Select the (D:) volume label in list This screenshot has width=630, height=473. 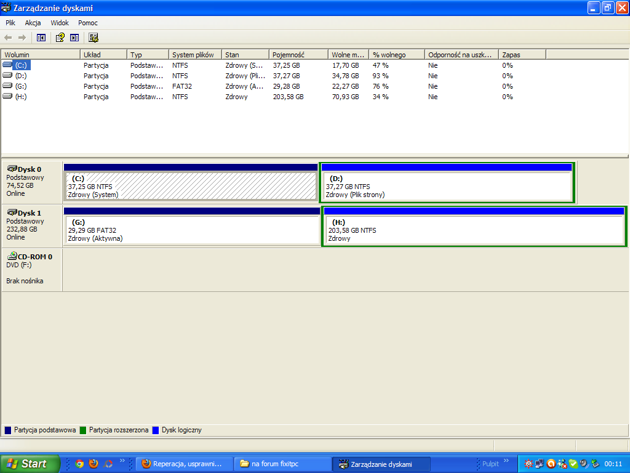tap(21, 76)
